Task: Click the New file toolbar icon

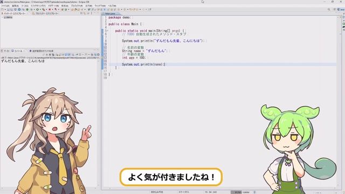Action: point(2,10)
